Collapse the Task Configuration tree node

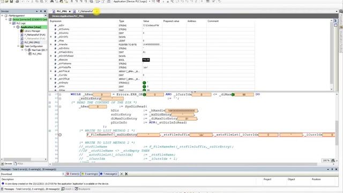pos(18,46)
